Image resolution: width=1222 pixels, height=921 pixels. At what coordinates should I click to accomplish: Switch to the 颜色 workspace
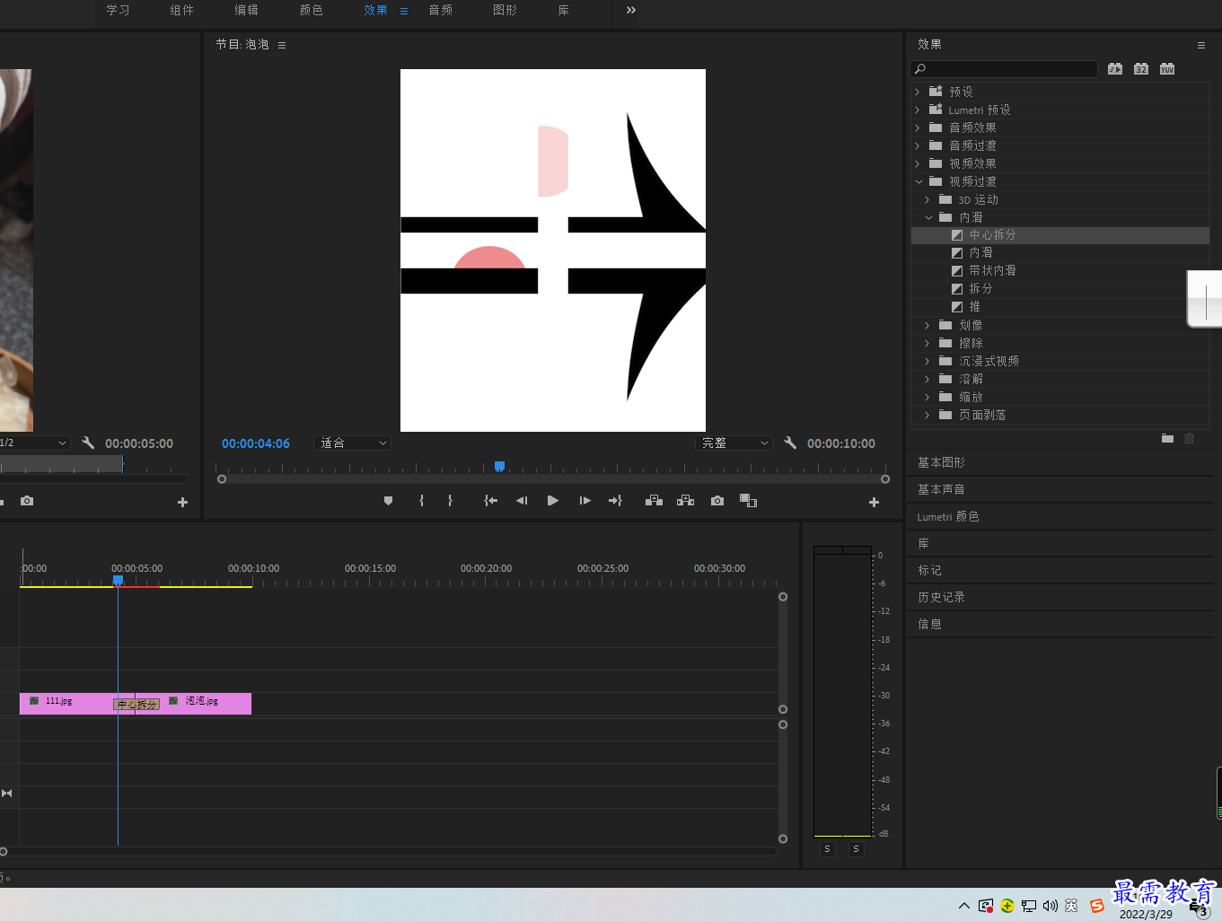coord(311,10)
